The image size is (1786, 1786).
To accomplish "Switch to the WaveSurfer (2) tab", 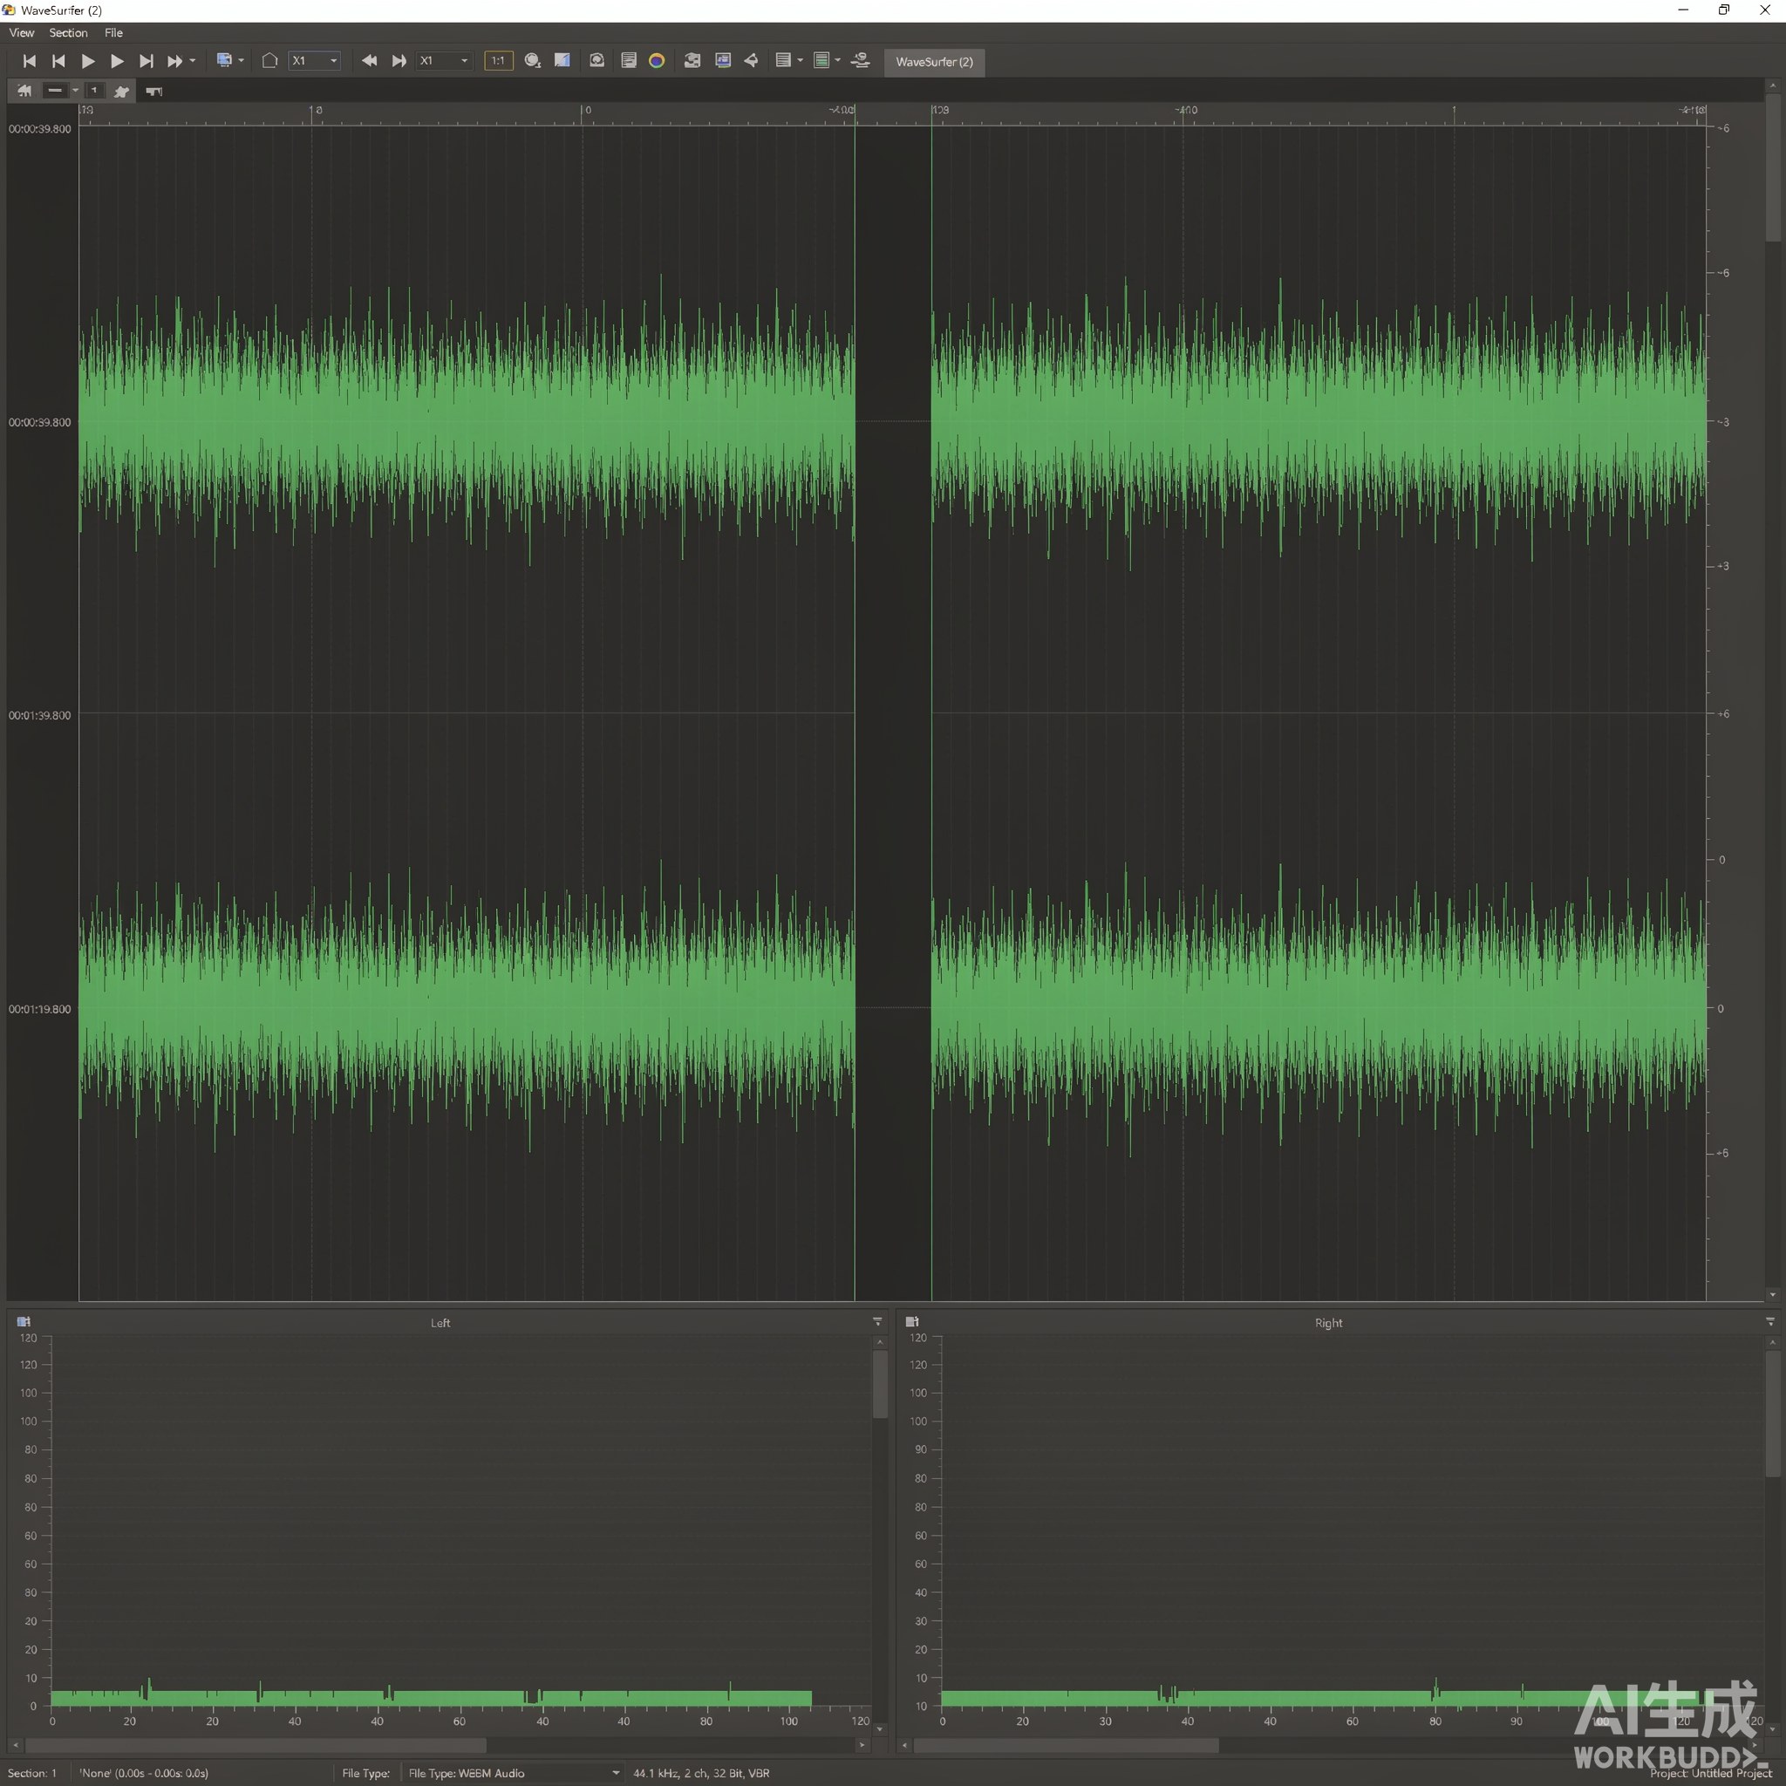I will tap(935, 62).
